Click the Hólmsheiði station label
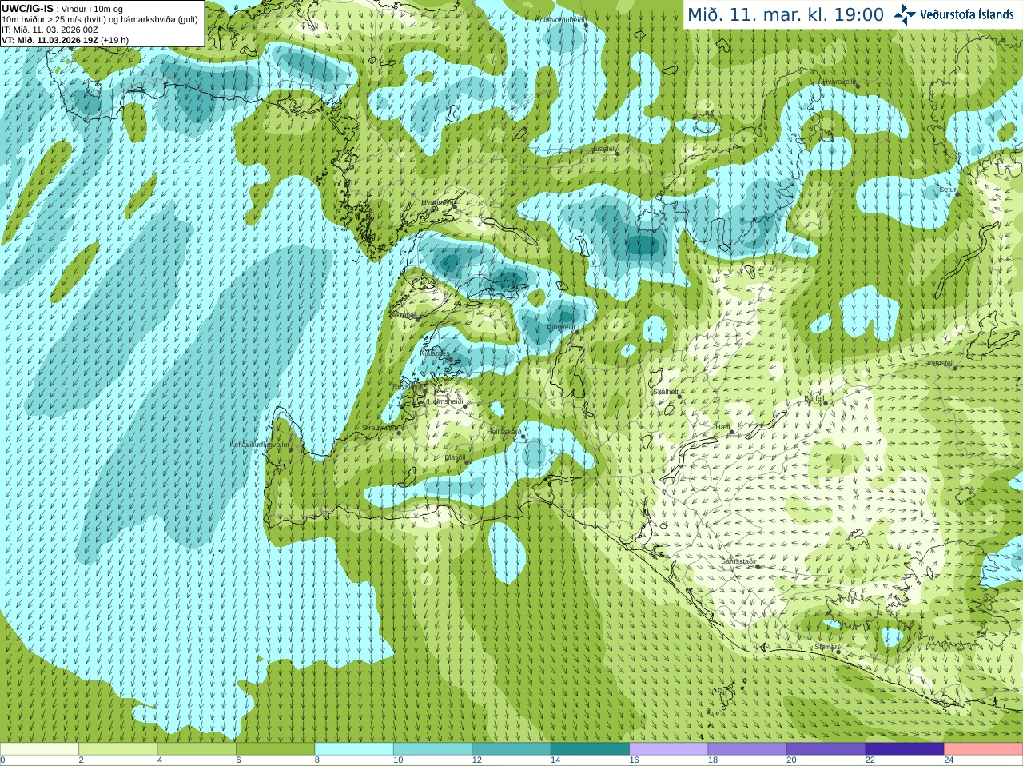Viewport: 1023px width, 766px height. [445, 401]
